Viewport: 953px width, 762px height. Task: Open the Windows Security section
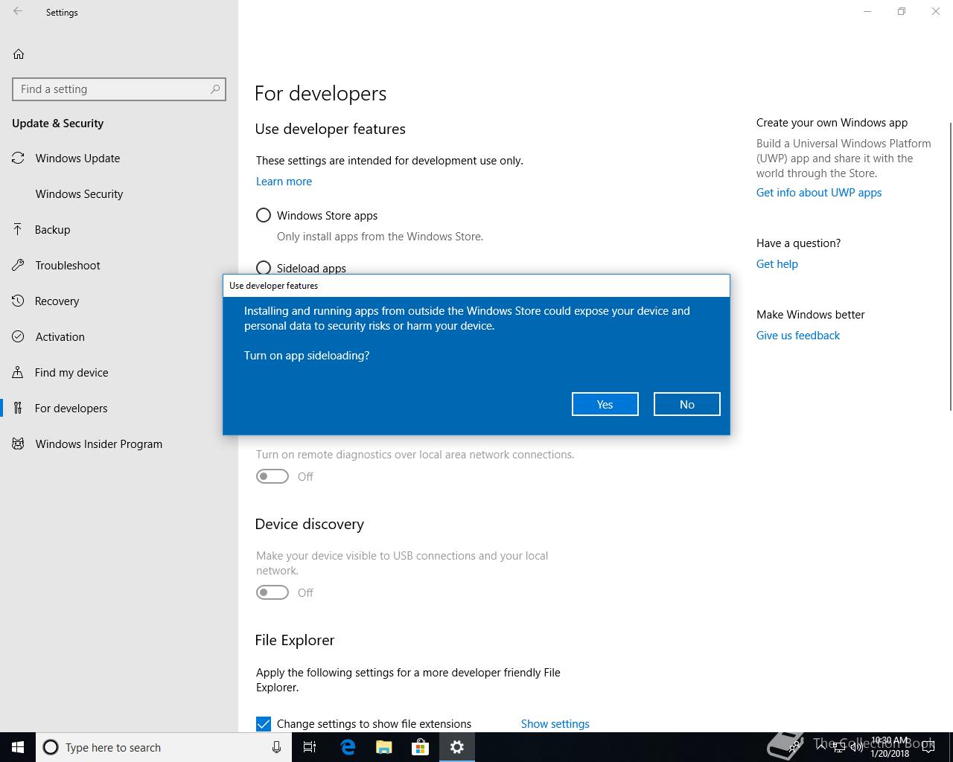[x=119, y=194]
